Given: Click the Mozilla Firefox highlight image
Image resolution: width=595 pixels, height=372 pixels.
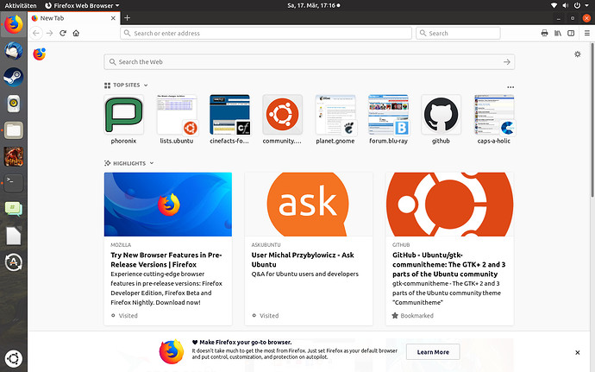Looking at the screenshot, I should coord(168,205).
